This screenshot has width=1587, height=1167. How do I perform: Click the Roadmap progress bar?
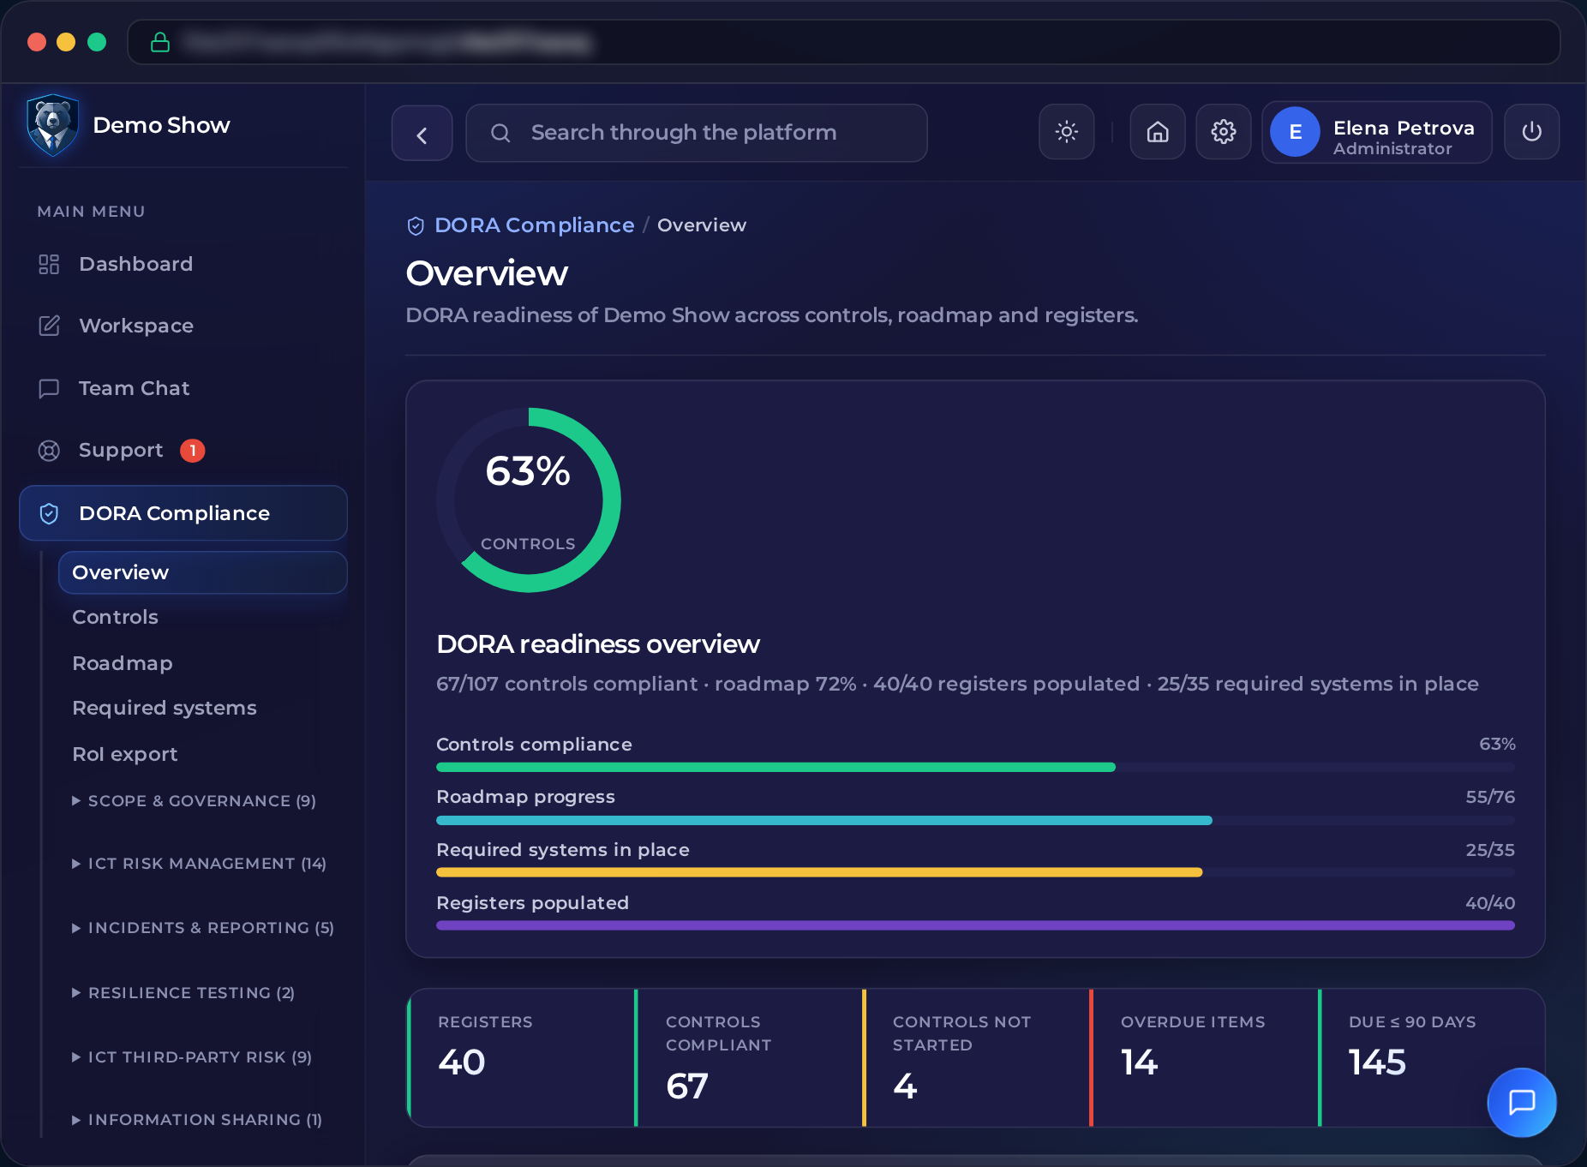tap(975, 821)
